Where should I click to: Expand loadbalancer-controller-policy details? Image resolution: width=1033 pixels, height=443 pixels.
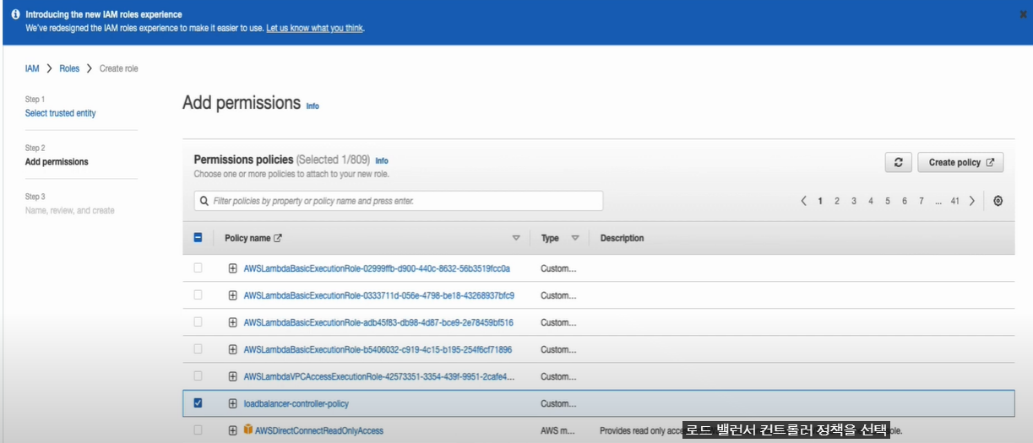[233, 403]
